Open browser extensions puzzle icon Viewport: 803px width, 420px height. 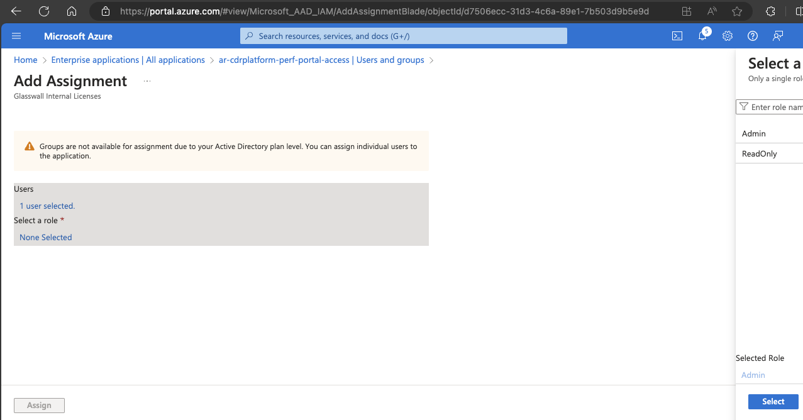click(770, 11)
